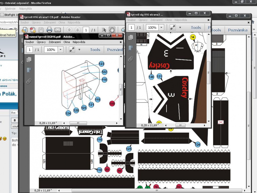257x193 pixels.
Task: Open Poznámka pane in strana1 CB window
Action: tap(238, 30)
